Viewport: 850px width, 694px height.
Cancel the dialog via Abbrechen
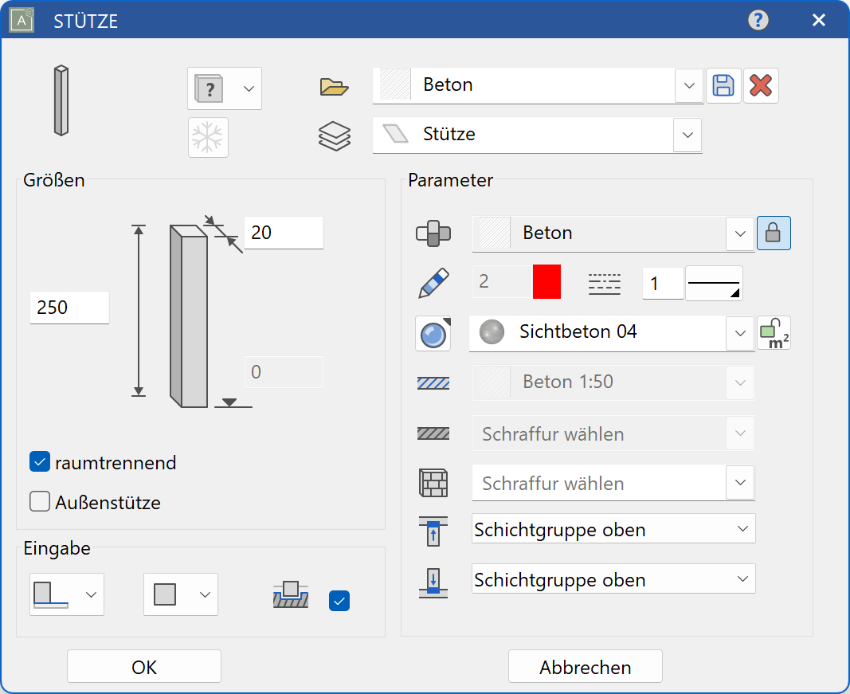[x=585, y=666]
